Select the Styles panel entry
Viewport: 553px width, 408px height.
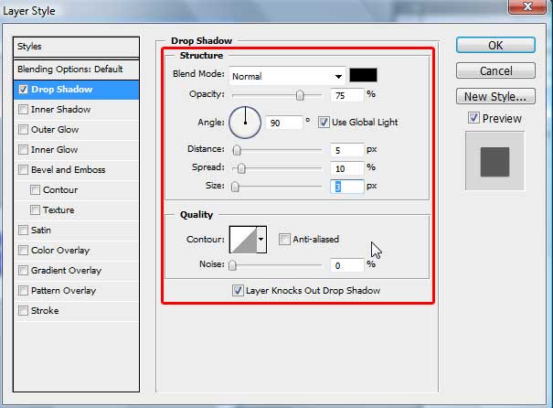pos(76,47)
